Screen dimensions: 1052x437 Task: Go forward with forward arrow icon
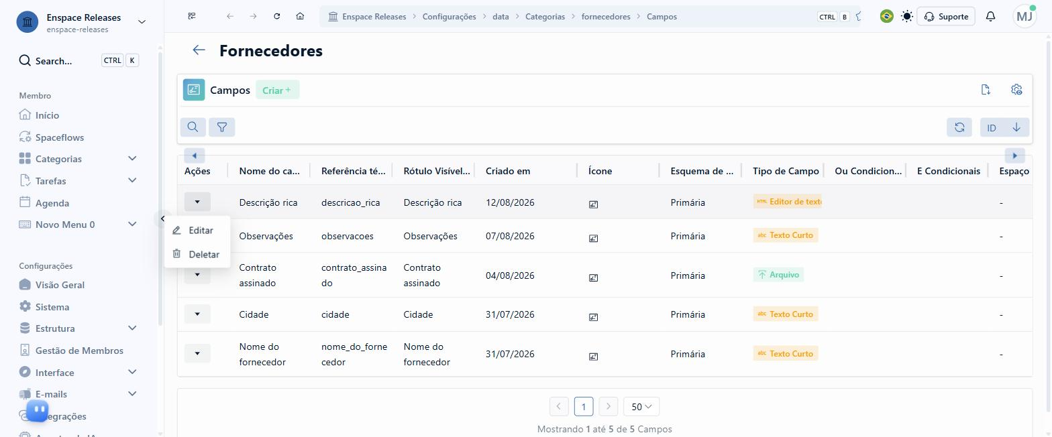point(253,16)
